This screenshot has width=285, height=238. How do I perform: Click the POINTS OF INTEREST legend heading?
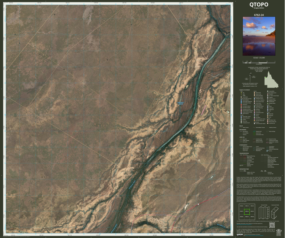coord(245,90)
